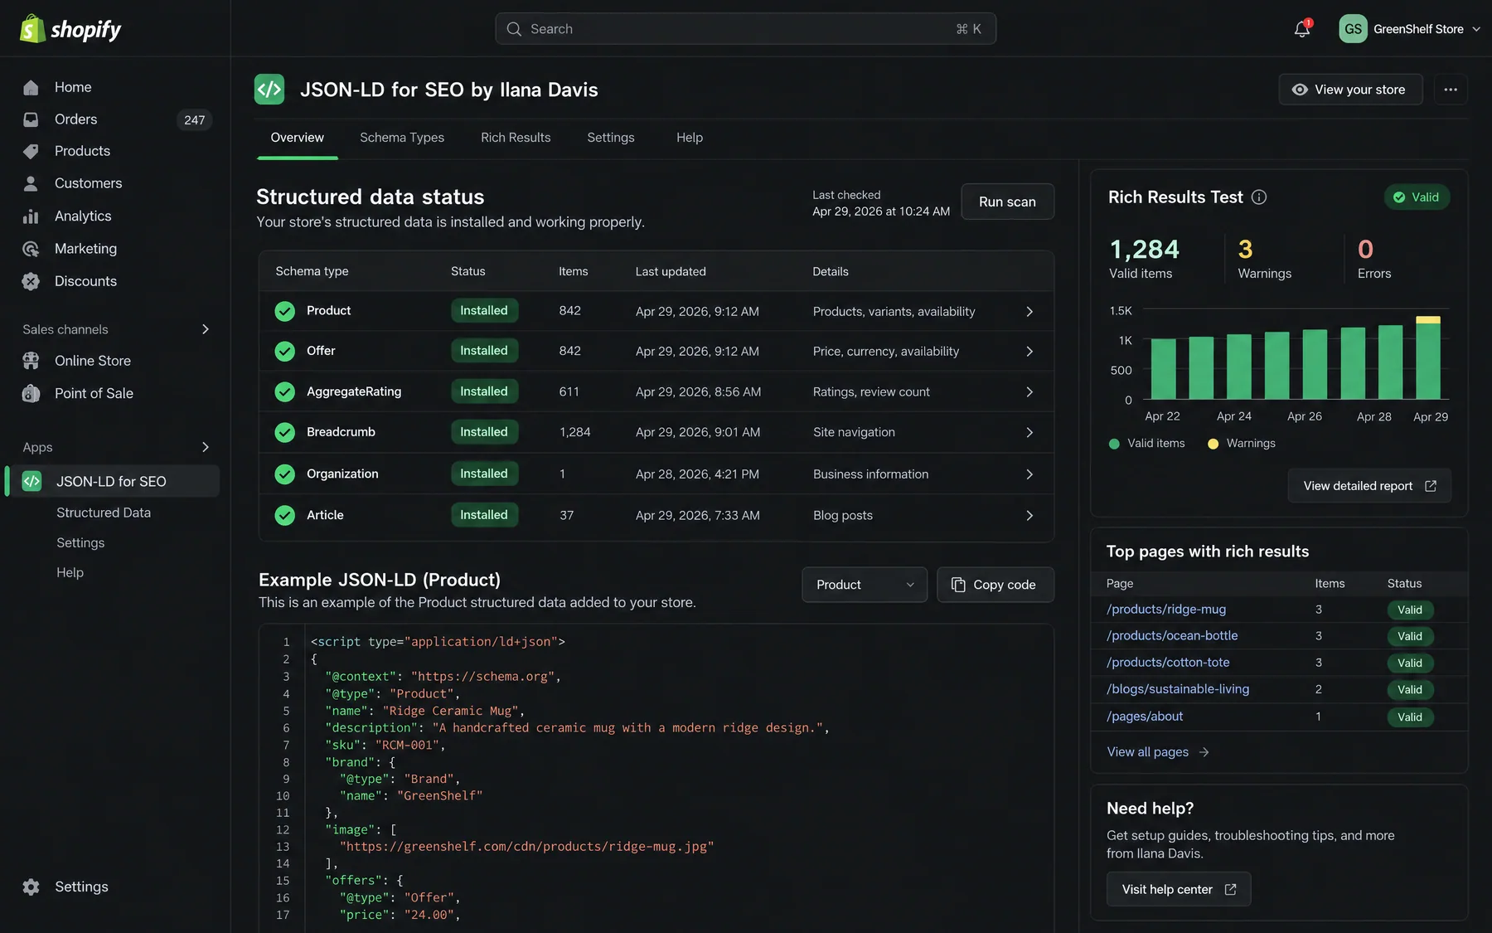
Task: Click the AggregateRating row green checkmark
Action: click(x=285, y=391)
